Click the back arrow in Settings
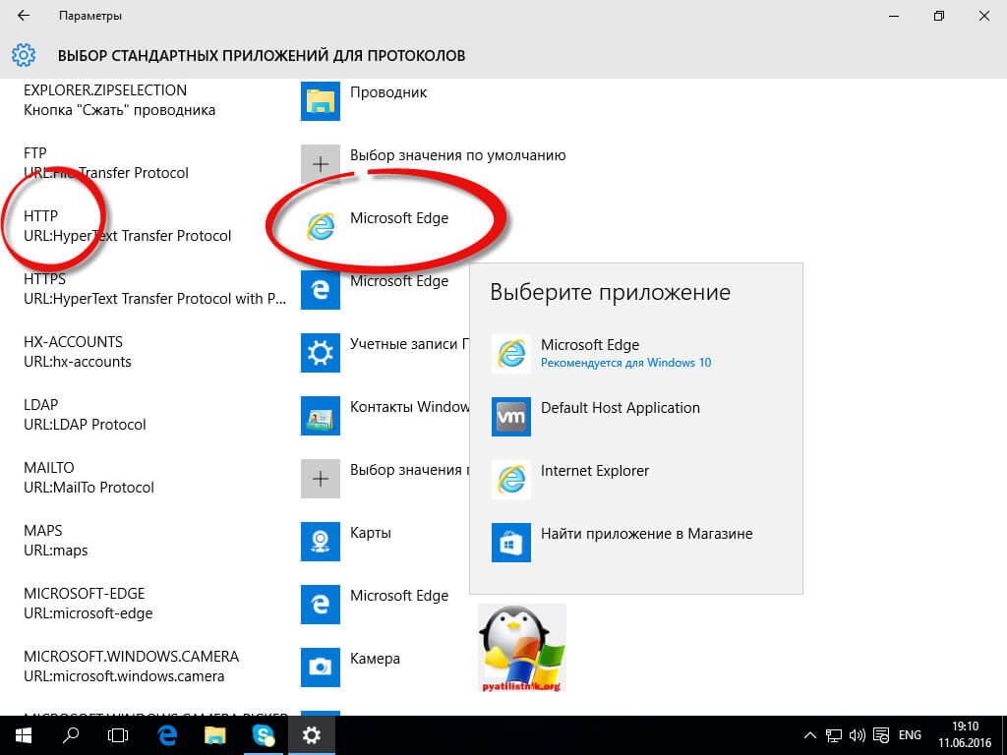The image size is (1007, 755). click(24, 16)
